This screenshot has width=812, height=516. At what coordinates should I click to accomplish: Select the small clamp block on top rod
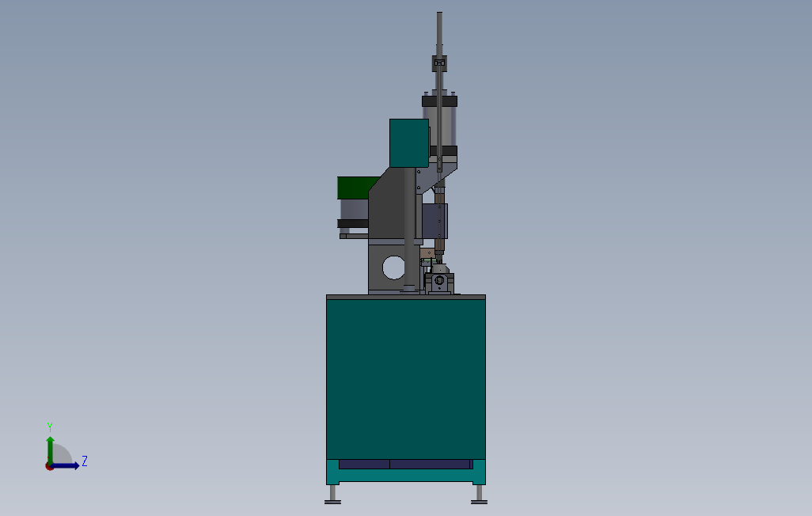point(439,63)
